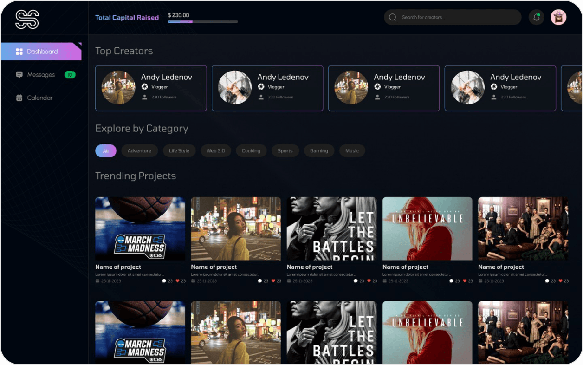583x365 pixels.
Task: Open the bottom-row group portrait thumbnail
Action: (x=523, y=332)
